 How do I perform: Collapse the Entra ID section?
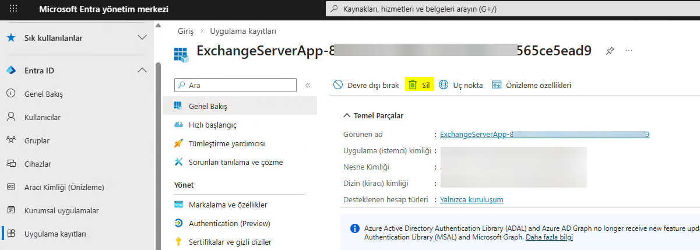(x=142, y=71)
